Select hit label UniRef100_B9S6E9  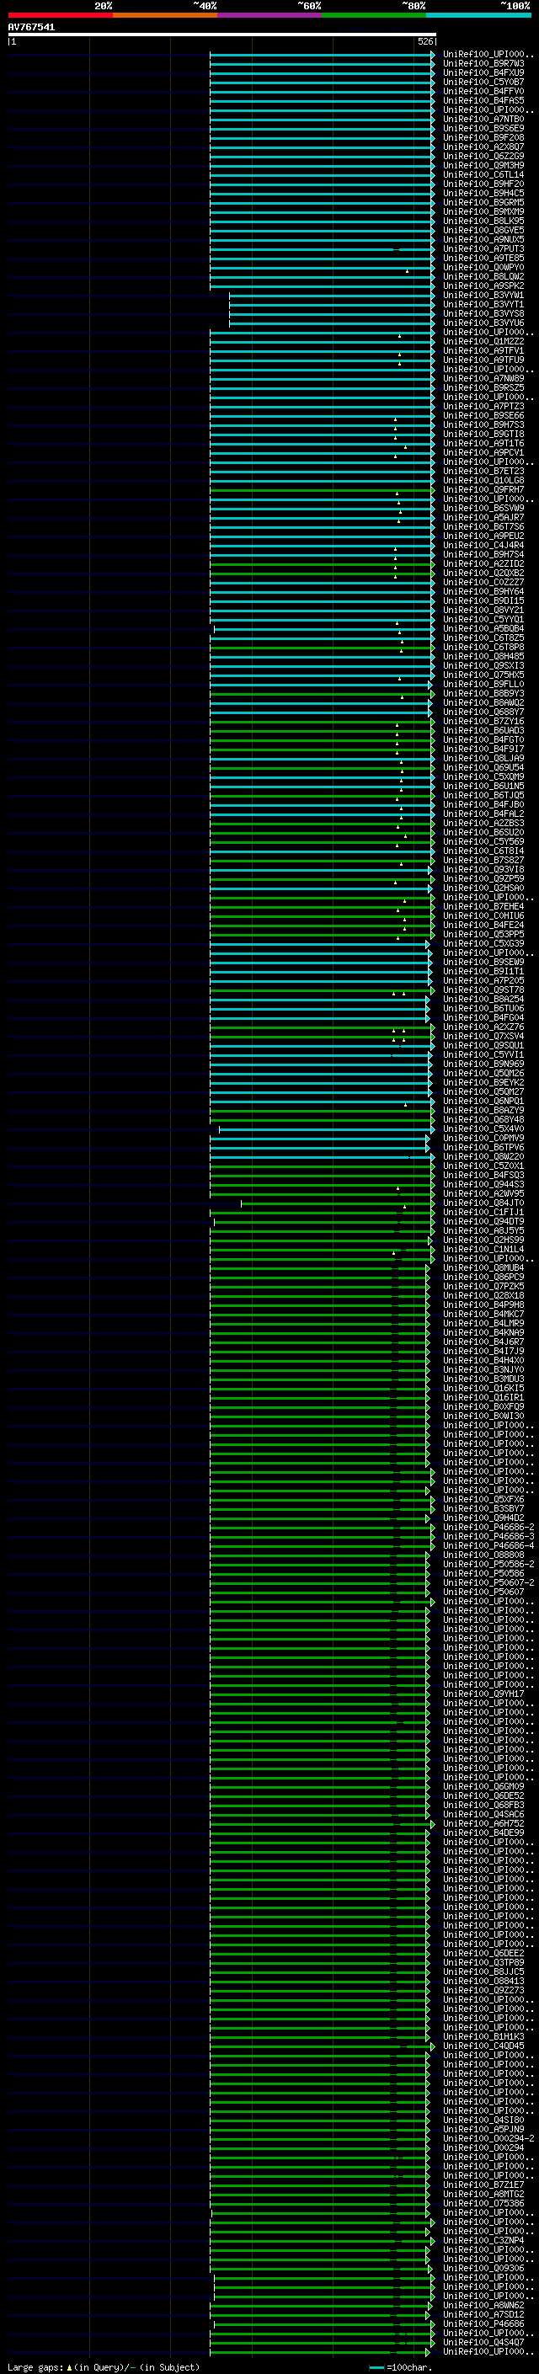483,128
